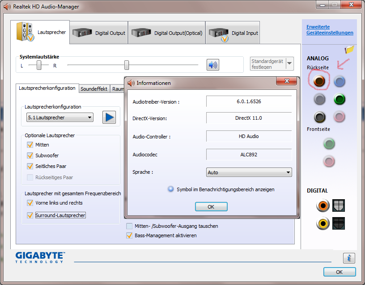Viewport: 365px width, 285px height.
Task: Click the pink rear analog jack
Action: 339,117
